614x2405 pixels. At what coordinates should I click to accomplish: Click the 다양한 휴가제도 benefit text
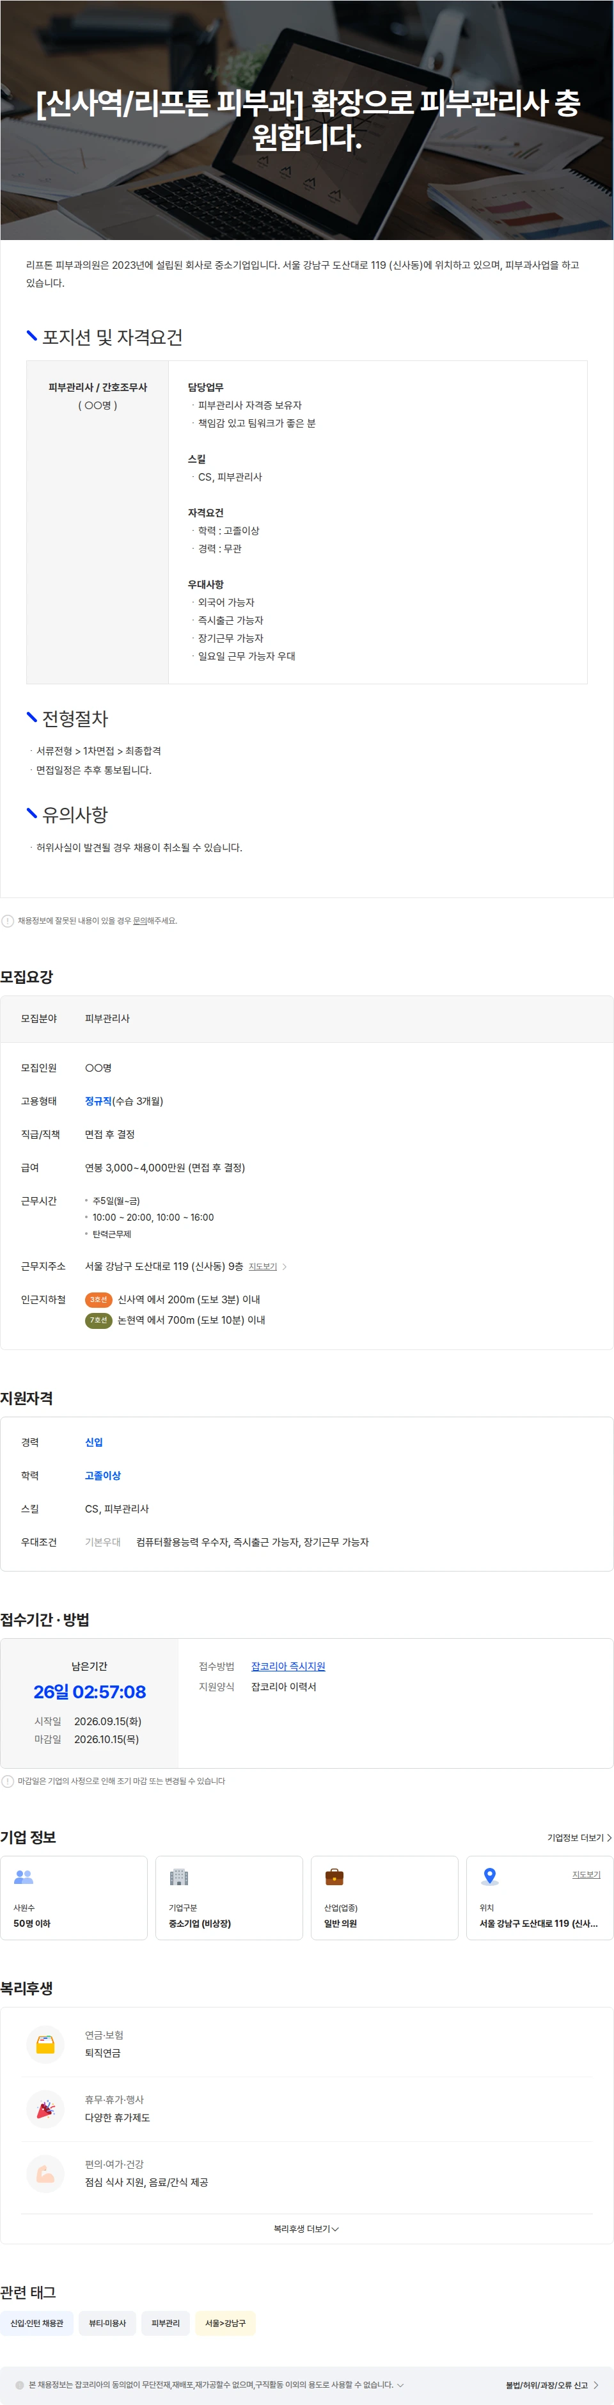point(118,2118)
